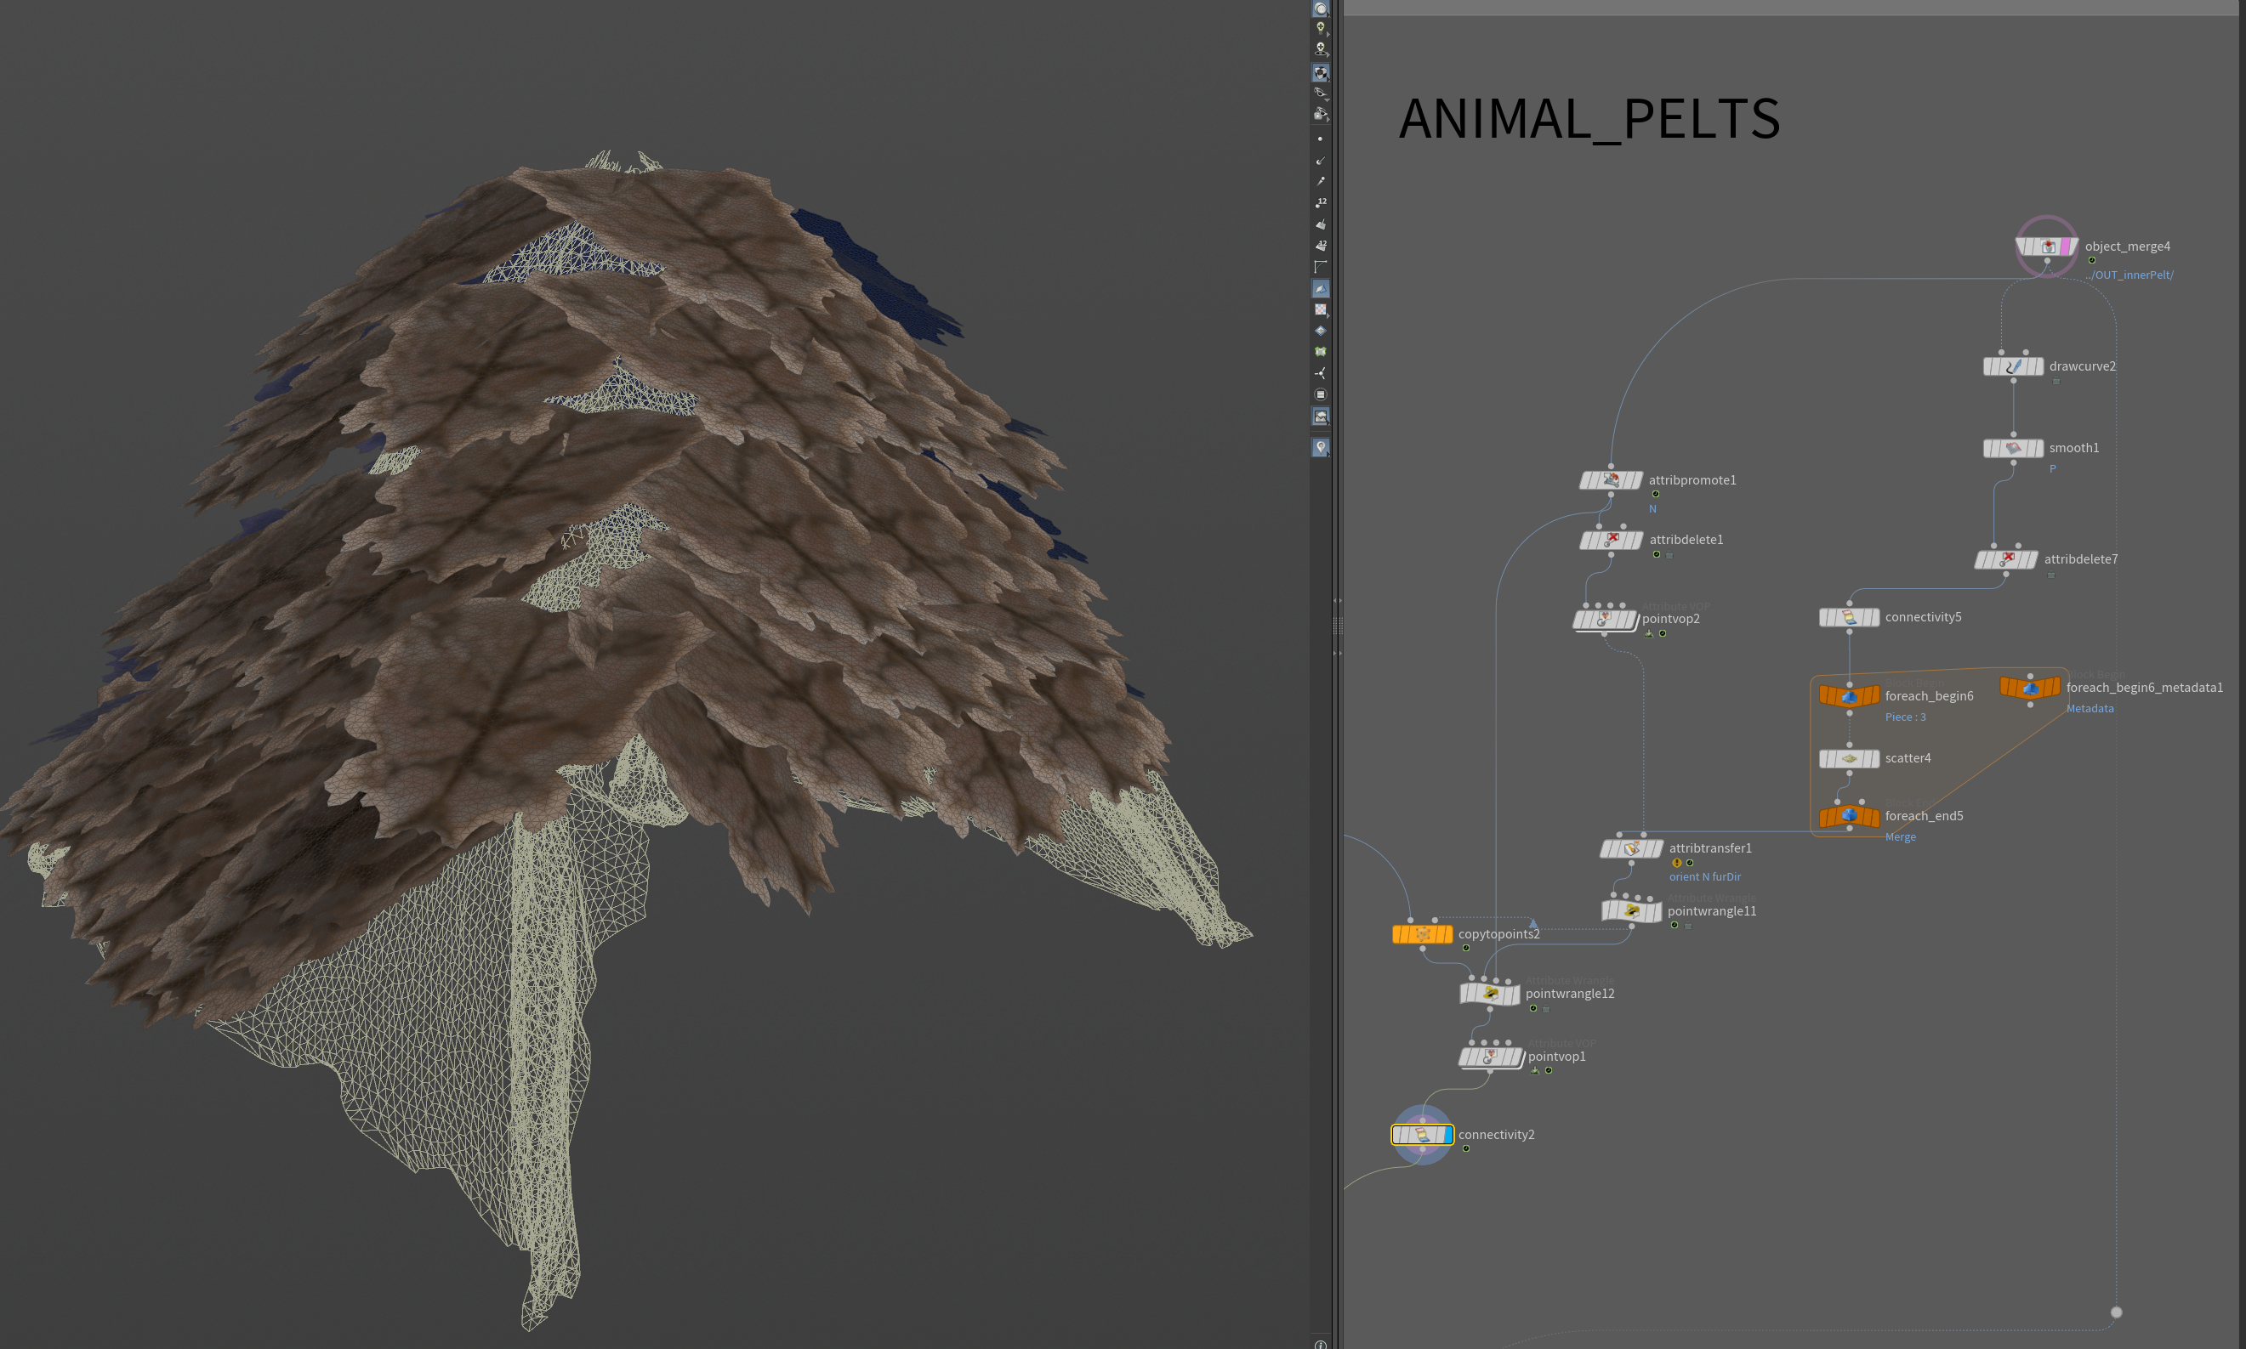The height and width of the screenshot is (1349, 2246).
Task: Toggle blue display flag on connectivity2
Action: [x=1447, y=1135]
